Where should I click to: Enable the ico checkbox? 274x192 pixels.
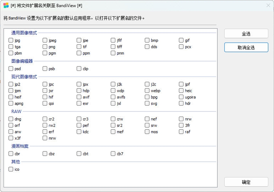(x=11, y=169)
